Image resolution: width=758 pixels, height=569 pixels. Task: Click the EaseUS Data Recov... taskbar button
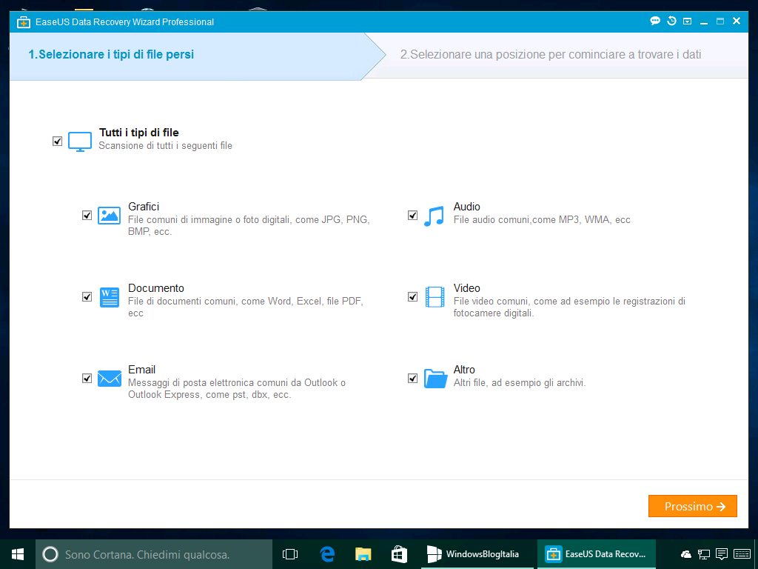[597, 554]
